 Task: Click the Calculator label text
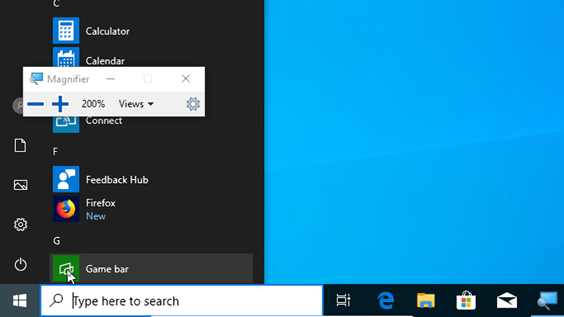pyautogui.click(x=107, y=31)
